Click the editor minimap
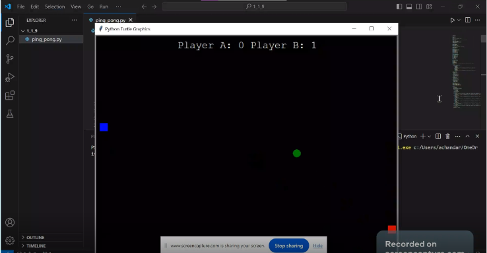The width and height of the screenshot is (487, 253). [466, 71]
